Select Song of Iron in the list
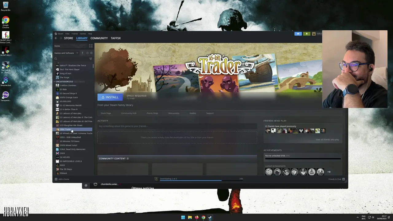 pyautogui.click(x=65, y=73)
